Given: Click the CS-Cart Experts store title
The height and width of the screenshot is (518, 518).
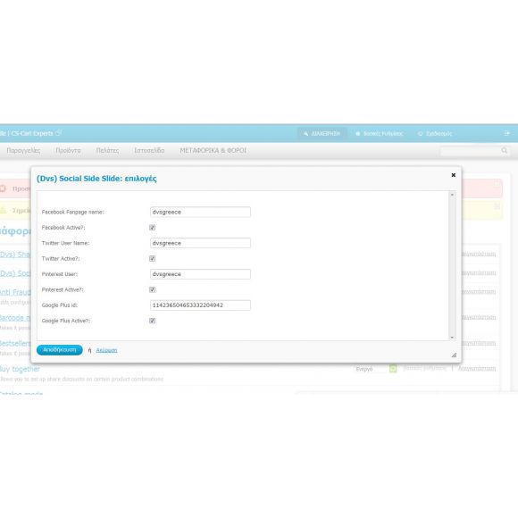Looking at the screenshot, I should pyautogui.click(x=32, y=133).
